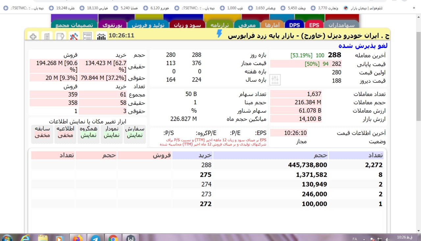Select the order row with volume 445,738,800
The width and height of the screenshot is (421, 241).
click(x=208, y=165)
